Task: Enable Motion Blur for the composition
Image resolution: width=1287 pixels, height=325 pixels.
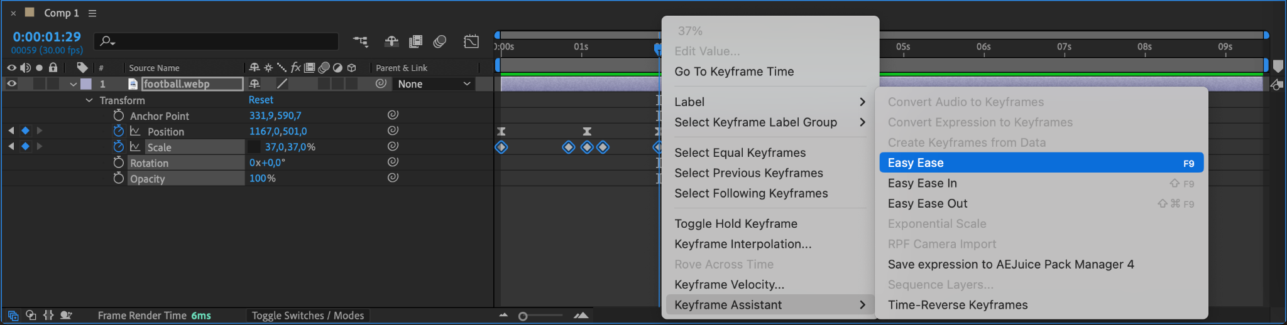Action: click(440, 41)
